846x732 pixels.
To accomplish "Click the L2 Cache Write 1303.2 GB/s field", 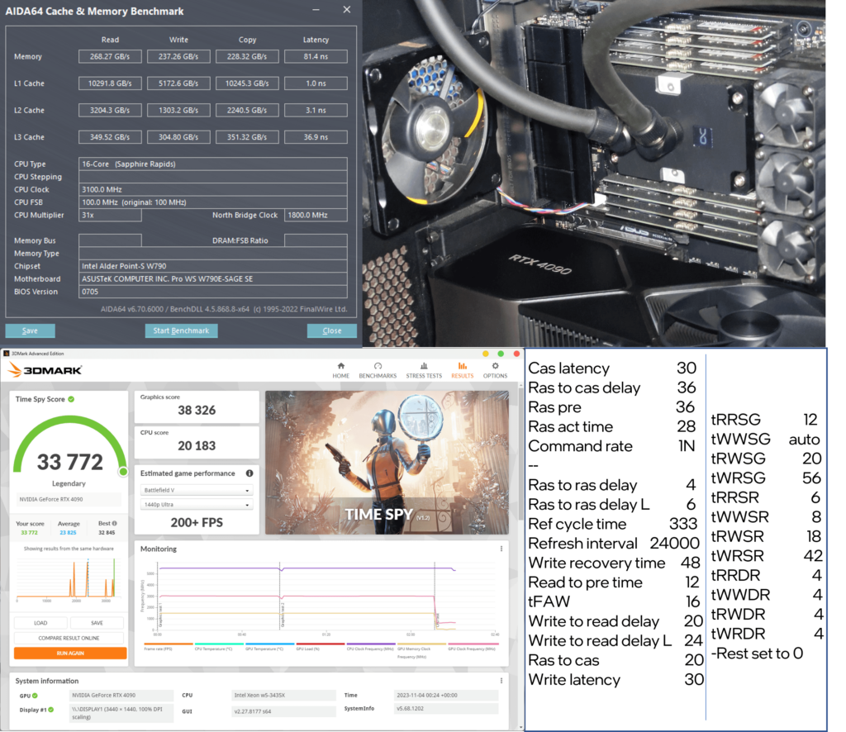I will pos(178,111).
